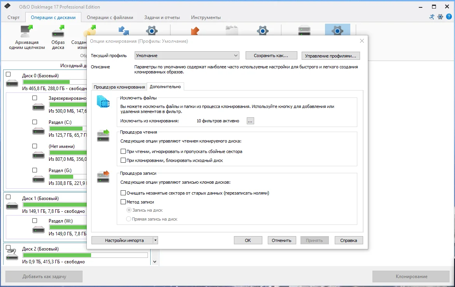Tick the Раздел (W:) checkbox

click(x=35, y=220)
